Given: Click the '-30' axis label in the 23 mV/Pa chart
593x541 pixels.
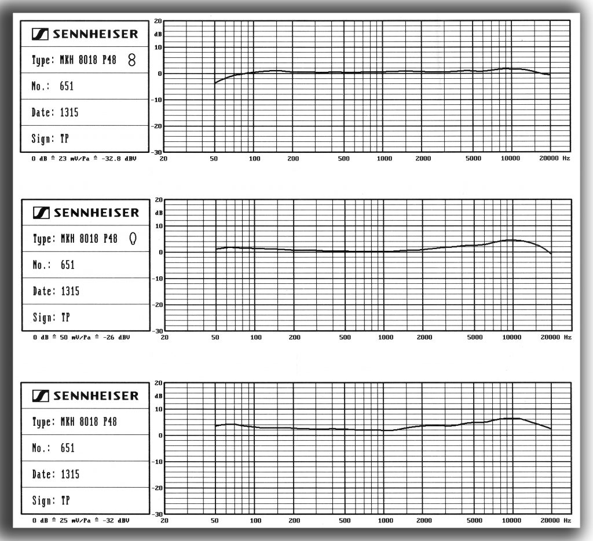Looking at the screenshot, I should click(x=156, y=152).
